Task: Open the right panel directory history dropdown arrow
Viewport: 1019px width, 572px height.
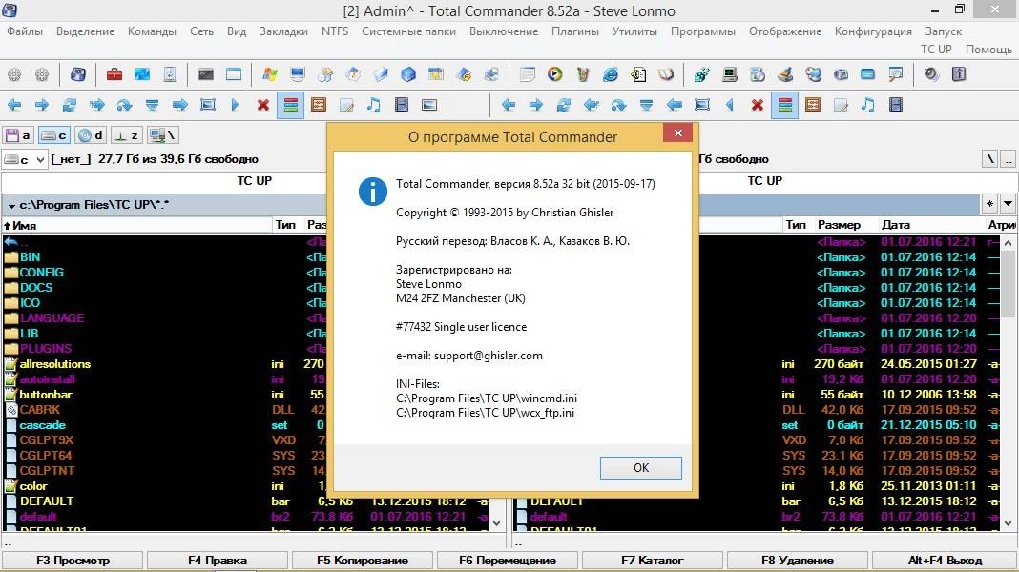Action: click(1008, 204)
